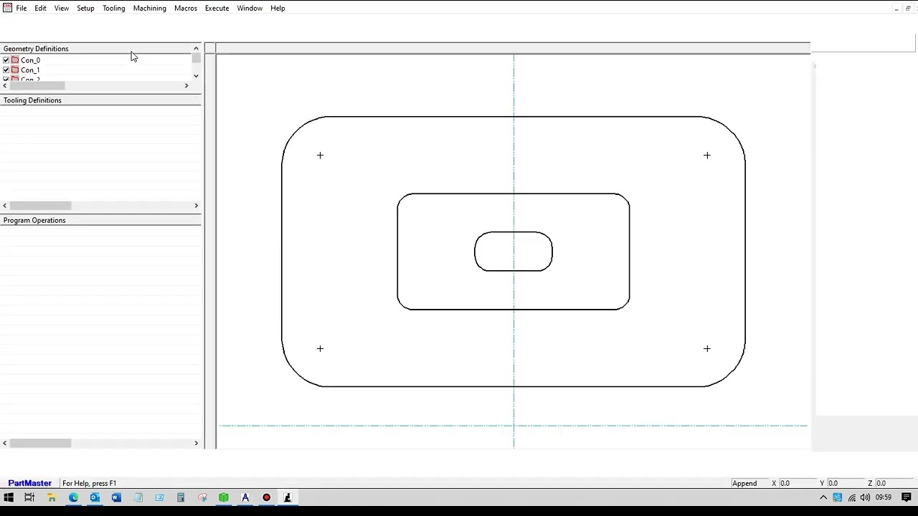Switch to the PartMaster taskbar icon
Viewport: 918px width, 516px height.
[x=288, y=497]
